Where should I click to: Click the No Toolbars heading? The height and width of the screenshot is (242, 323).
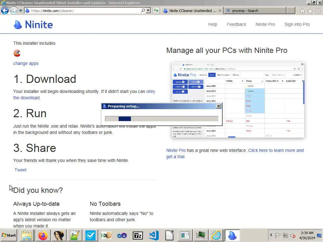(105, 204)
